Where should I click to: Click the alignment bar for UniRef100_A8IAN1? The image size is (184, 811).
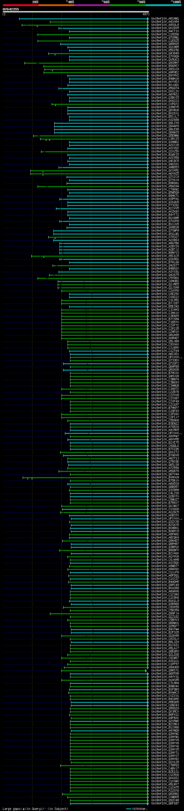(84, 19)
